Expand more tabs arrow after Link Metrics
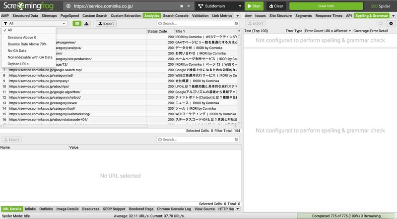 [x=238, y=16]
